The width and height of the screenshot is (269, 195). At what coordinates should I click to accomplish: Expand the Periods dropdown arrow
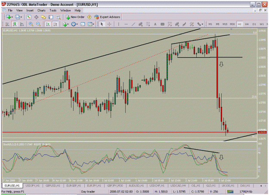click(x=77, y=24)
